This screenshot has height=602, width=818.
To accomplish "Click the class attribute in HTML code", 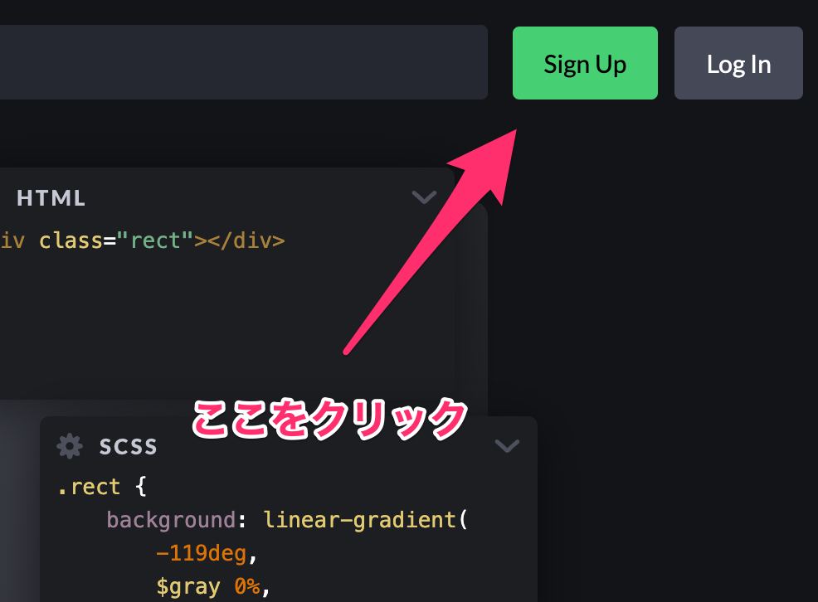I will pyautogui.click(x=71, y=240).
